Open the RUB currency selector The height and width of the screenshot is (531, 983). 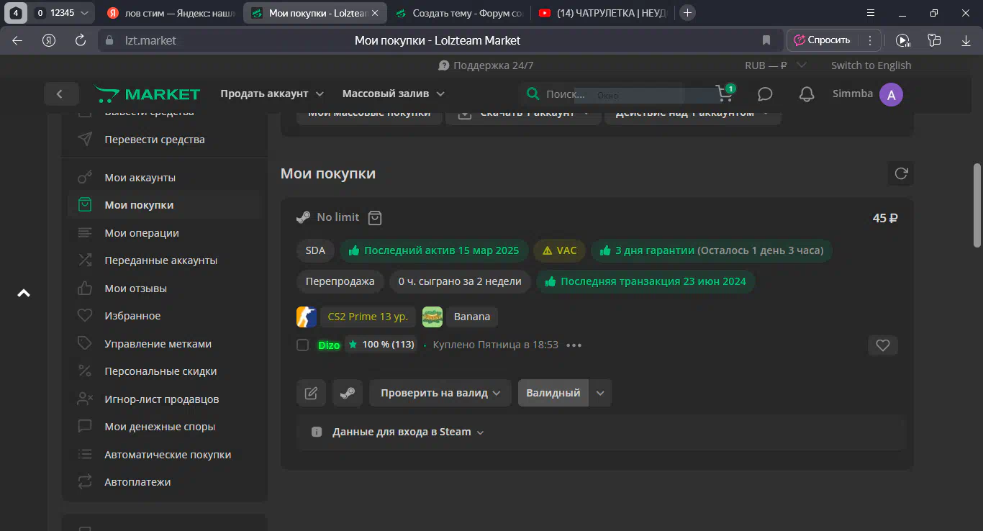click(x=774, y=65)
